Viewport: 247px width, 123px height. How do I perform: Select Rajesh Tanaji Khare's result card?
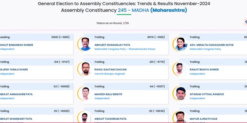[x=36, y=69]
